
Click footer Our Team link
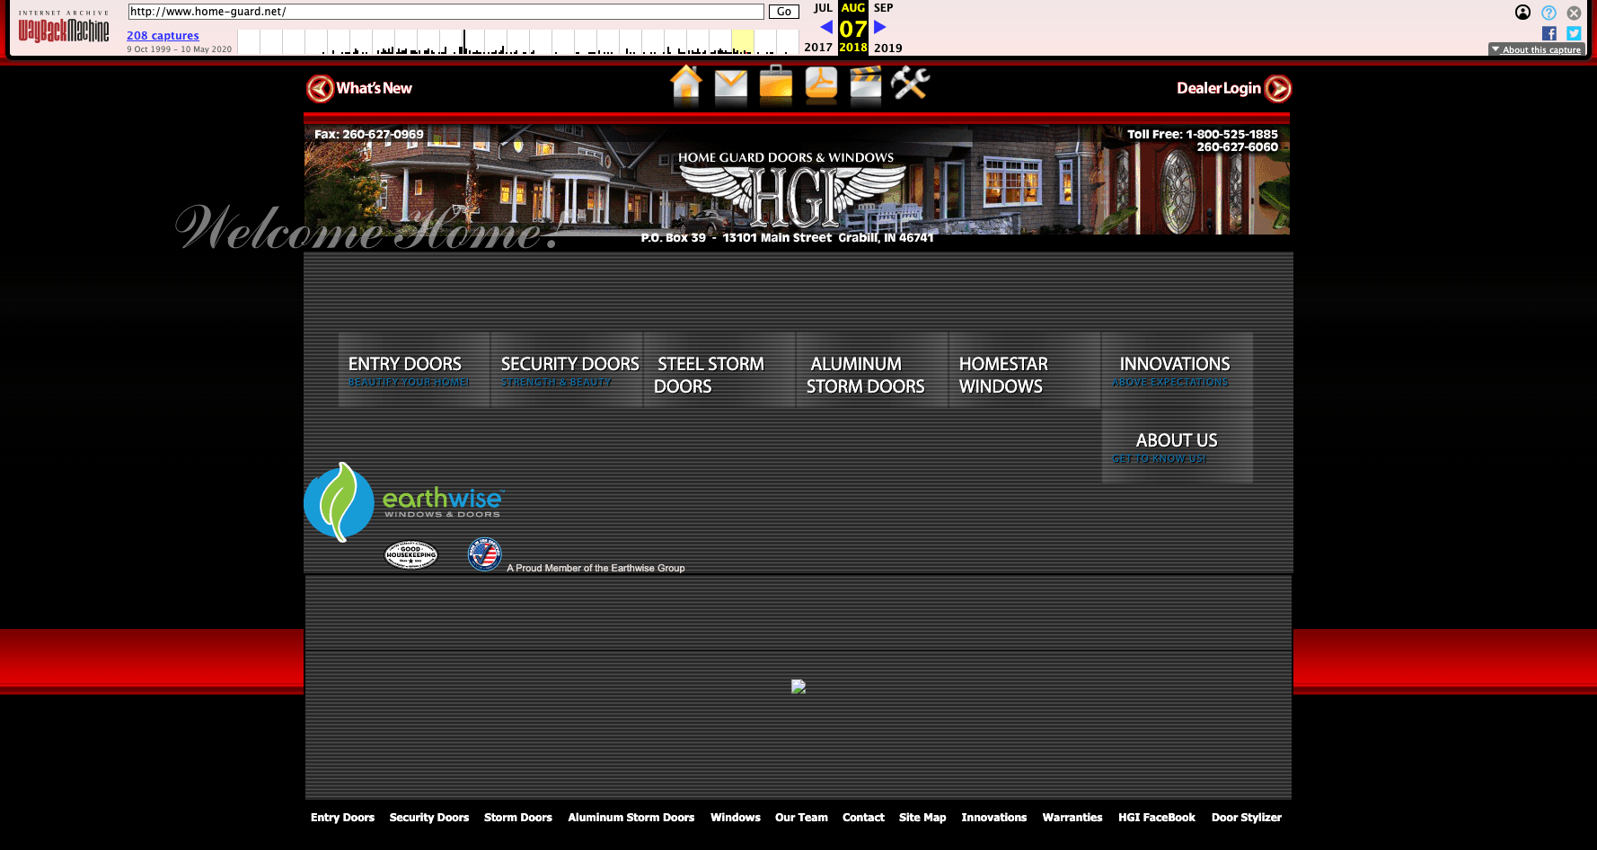pos(801,818)
